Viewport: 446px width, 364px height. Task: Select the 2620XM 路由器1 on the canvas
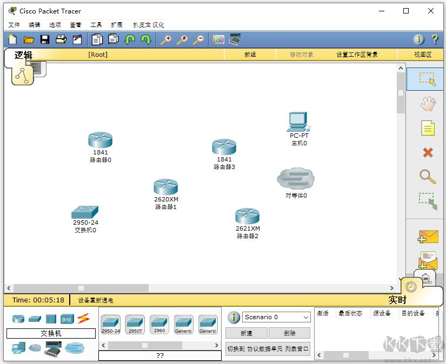coord(166,187)
